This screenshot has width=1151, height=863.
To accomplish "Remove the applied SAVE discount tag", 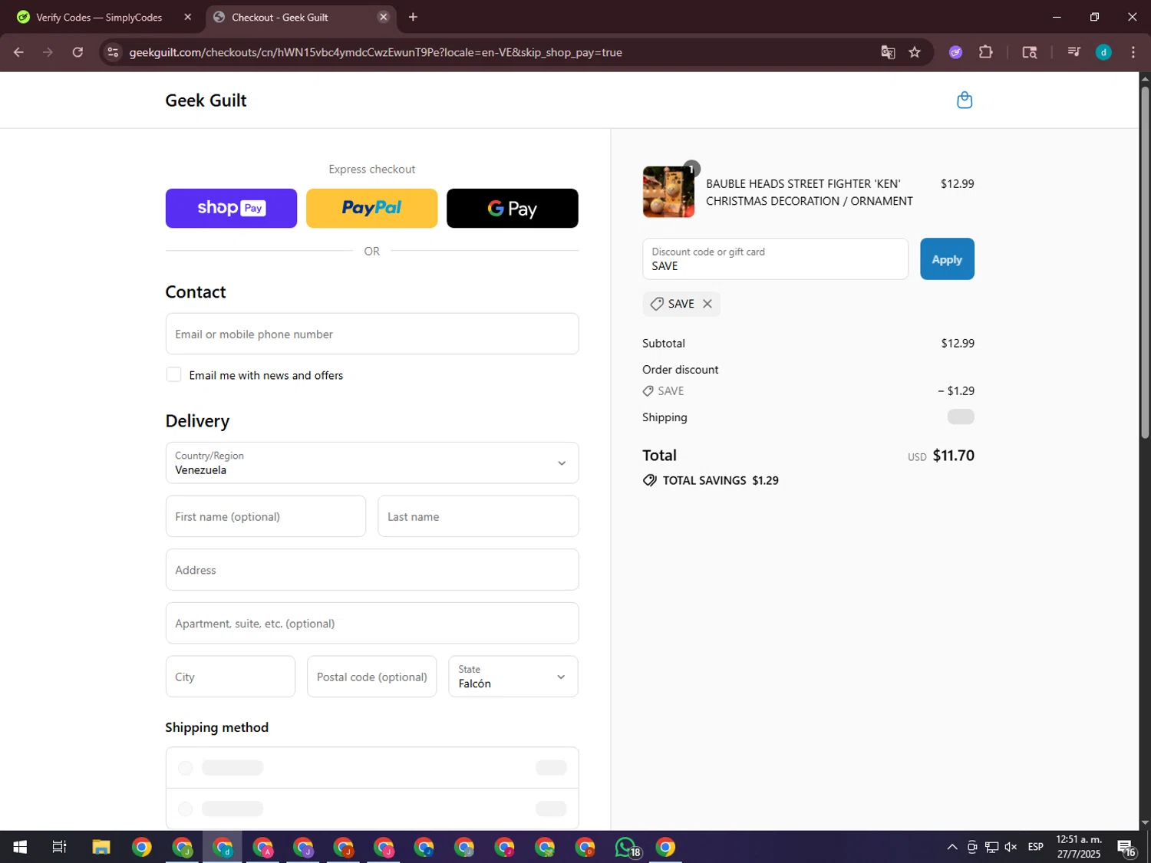I will tap(707, 304).
